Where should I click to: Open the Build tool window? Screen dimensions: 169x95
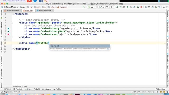point(37,89)
